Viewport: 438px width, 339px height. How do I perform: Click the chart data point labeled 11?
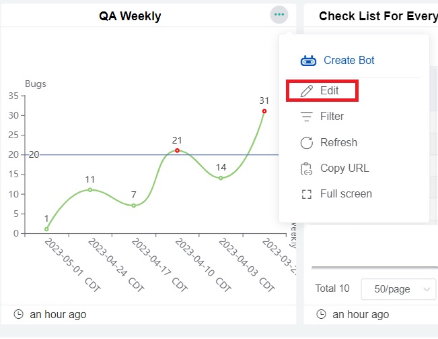[90, 189]
